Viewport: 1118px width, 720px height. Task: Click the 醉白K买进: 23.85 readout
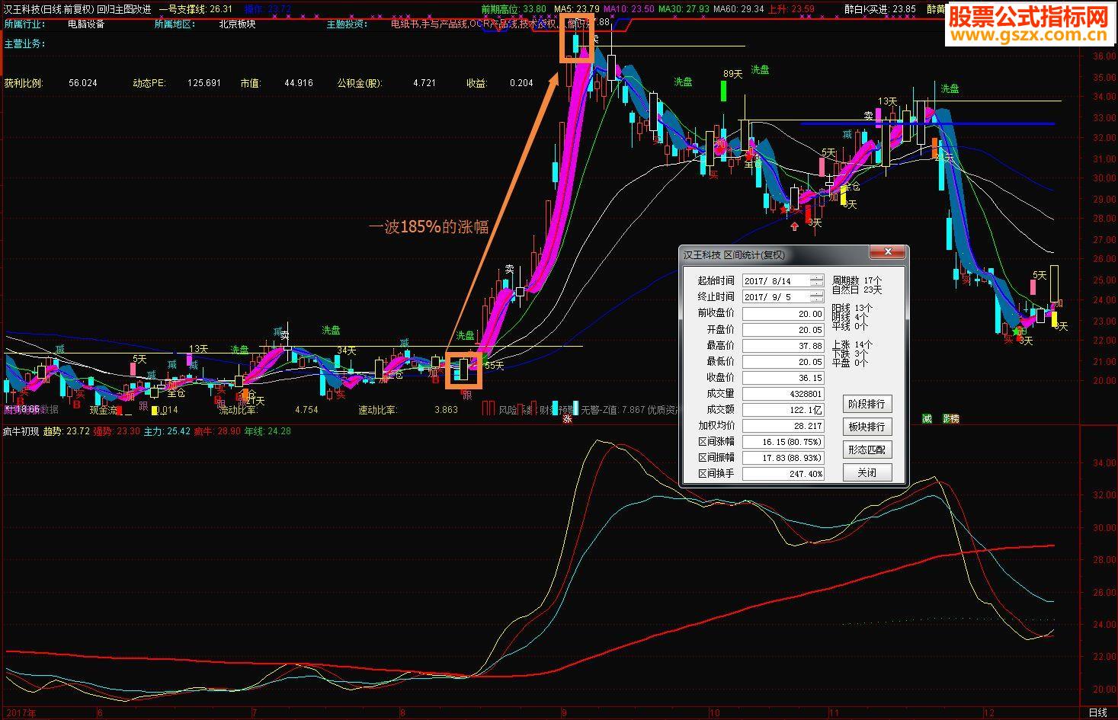pyautogui.click(x=880, y=9)
